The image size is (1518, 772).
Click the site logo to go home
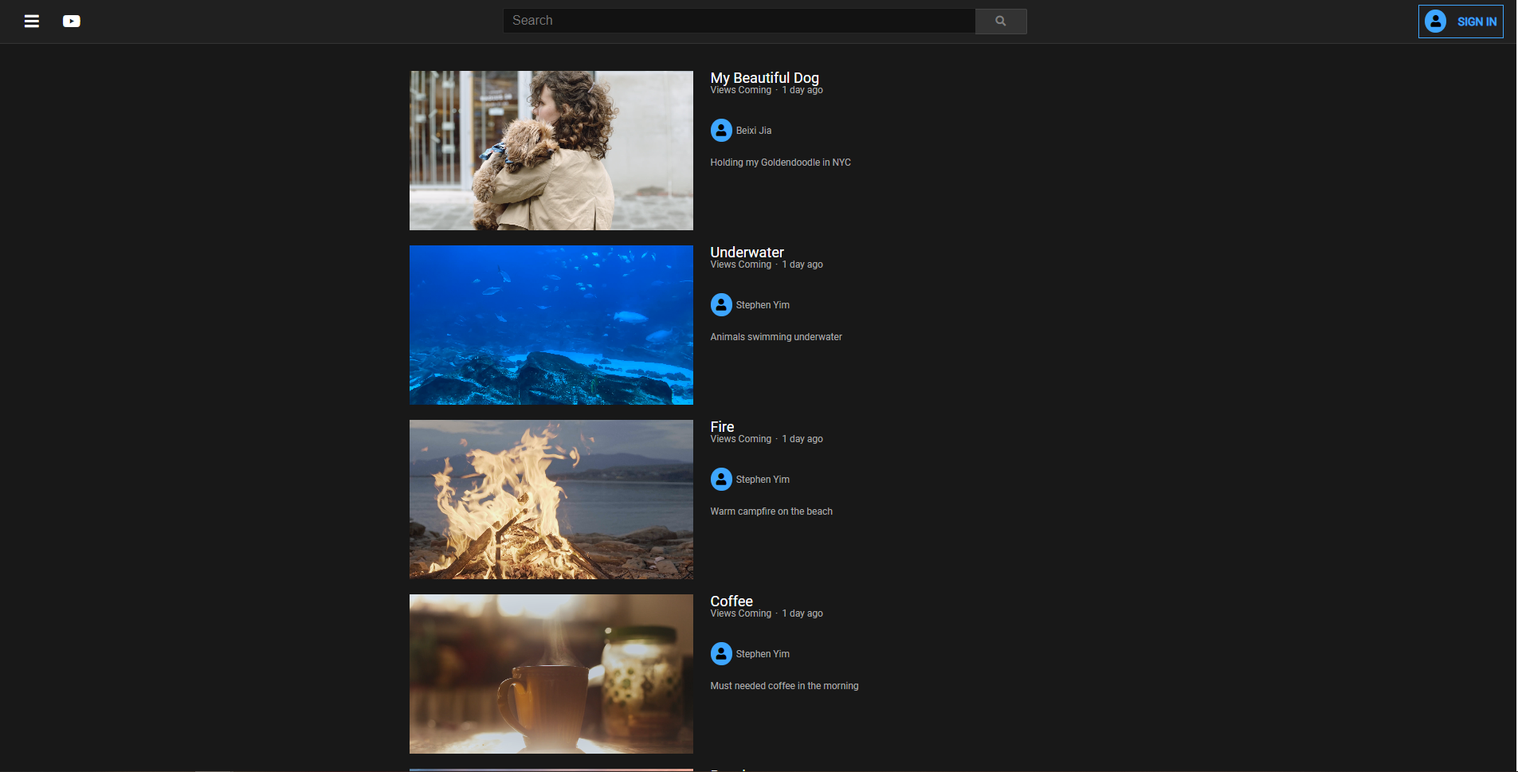click(x=72, y=21)
